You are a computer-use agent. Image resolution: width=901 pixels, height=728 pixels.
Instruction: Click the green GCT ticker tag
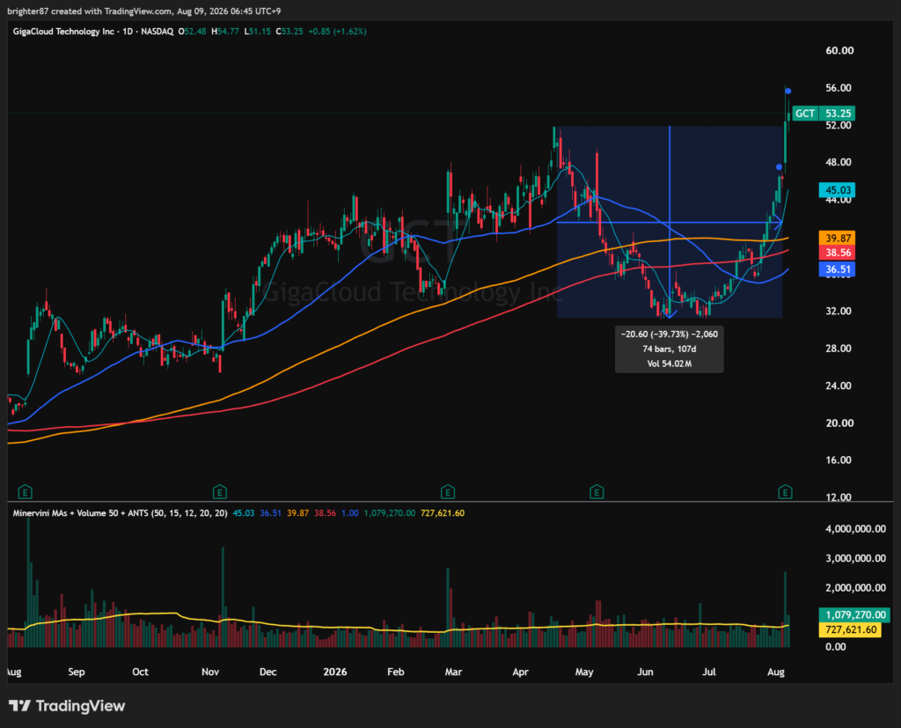(x=804, y=114)
